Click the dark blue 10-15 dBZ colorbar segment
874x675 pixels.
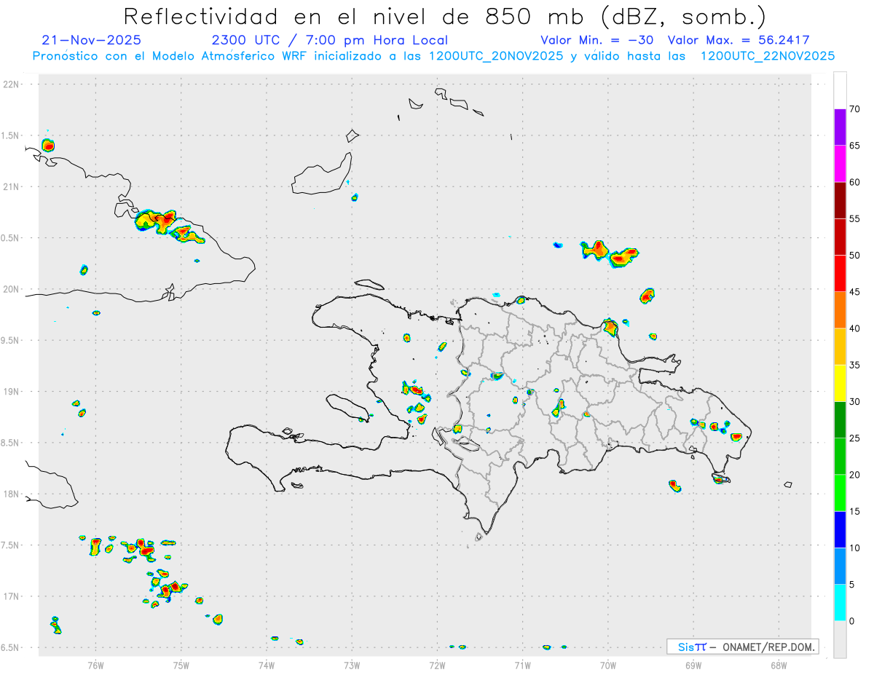(840, 529)
